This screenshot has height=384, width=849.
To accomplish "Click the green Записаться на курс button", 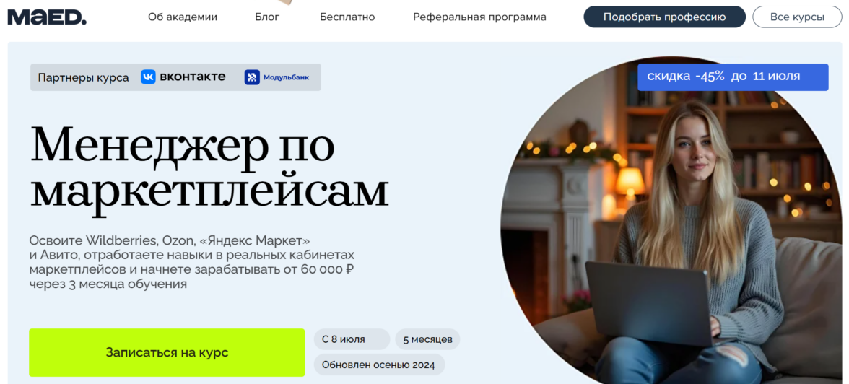I will coord(167,352).
